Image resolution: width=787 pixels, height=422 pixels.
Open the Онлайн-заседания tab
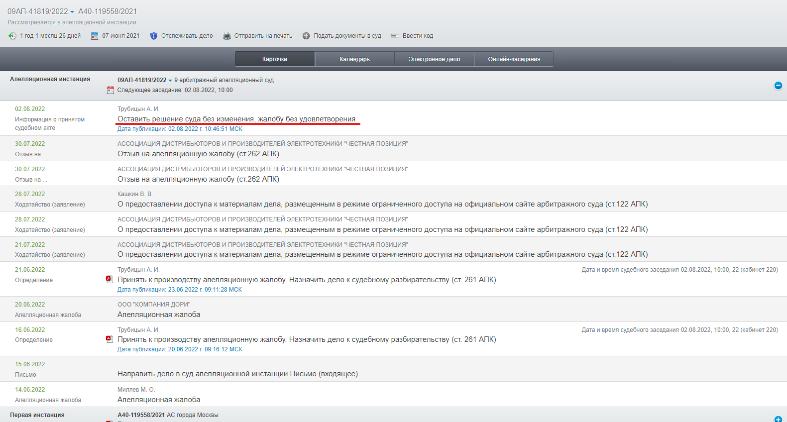click(x=514, y=59)
